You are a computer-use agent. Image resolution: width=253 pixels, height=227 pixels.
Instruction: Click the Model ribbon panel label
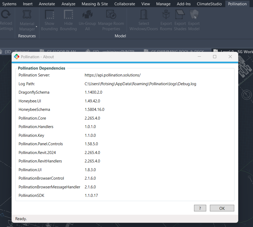(x=120, y=36)
